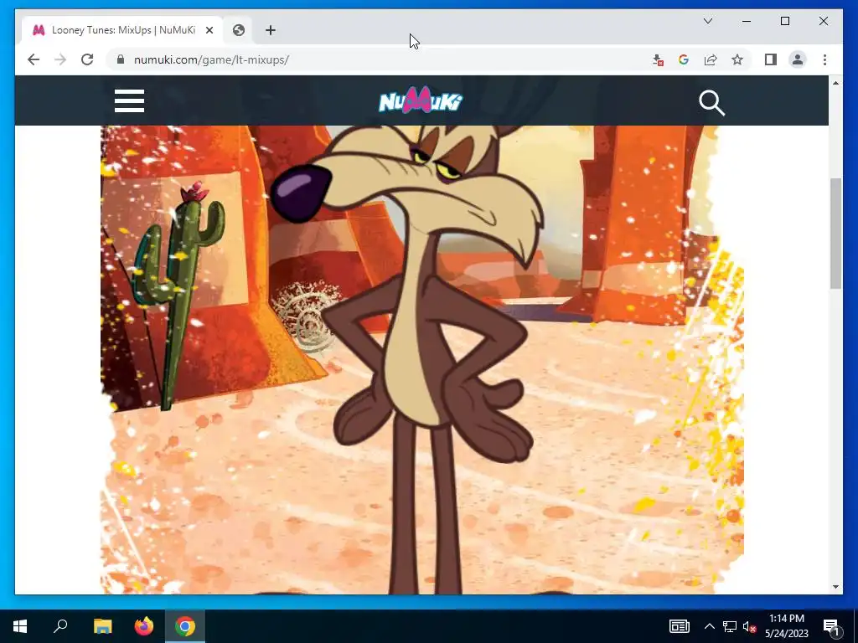Maximize the Chrome window
858x643 pixels.
(784, 21)
